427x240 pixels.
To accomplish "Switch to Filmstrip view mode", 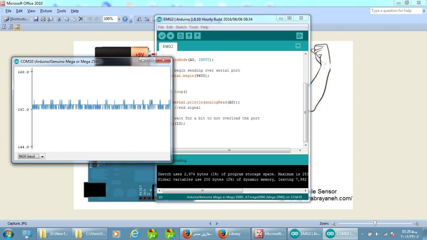I will coord(10,27).
